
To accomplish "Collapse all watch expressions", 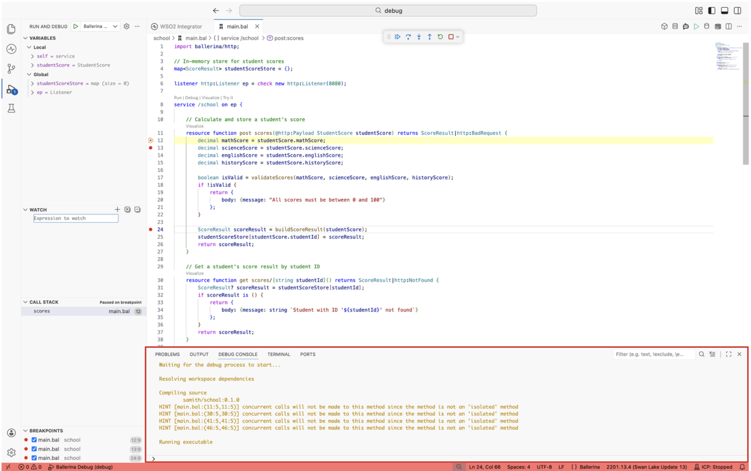I will (x=137, y=210).
